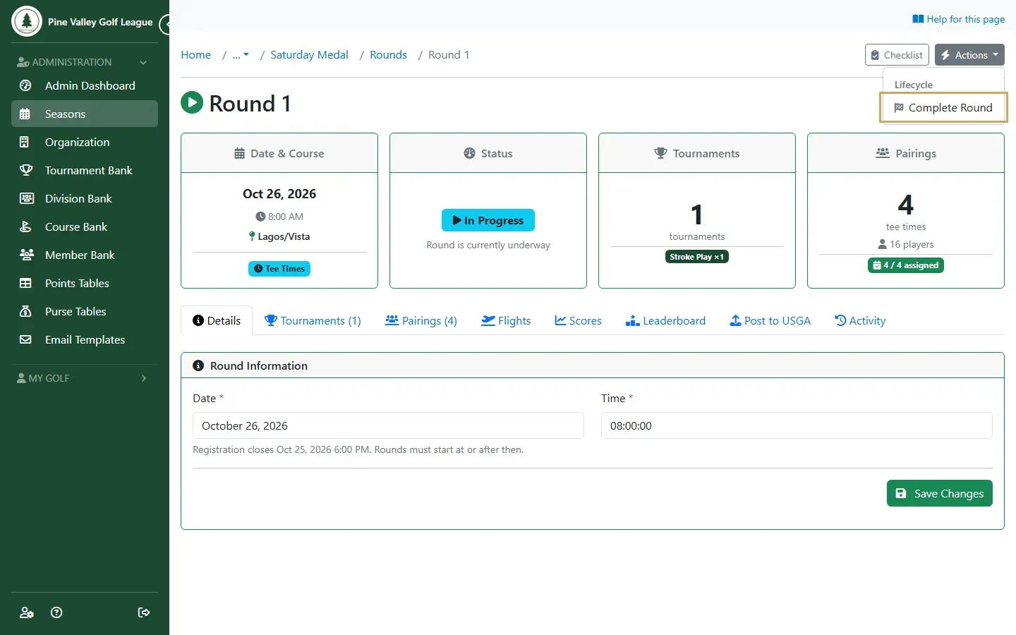Click into the Time input field
The image size is (1016, 635).
[x=797, y=425]
